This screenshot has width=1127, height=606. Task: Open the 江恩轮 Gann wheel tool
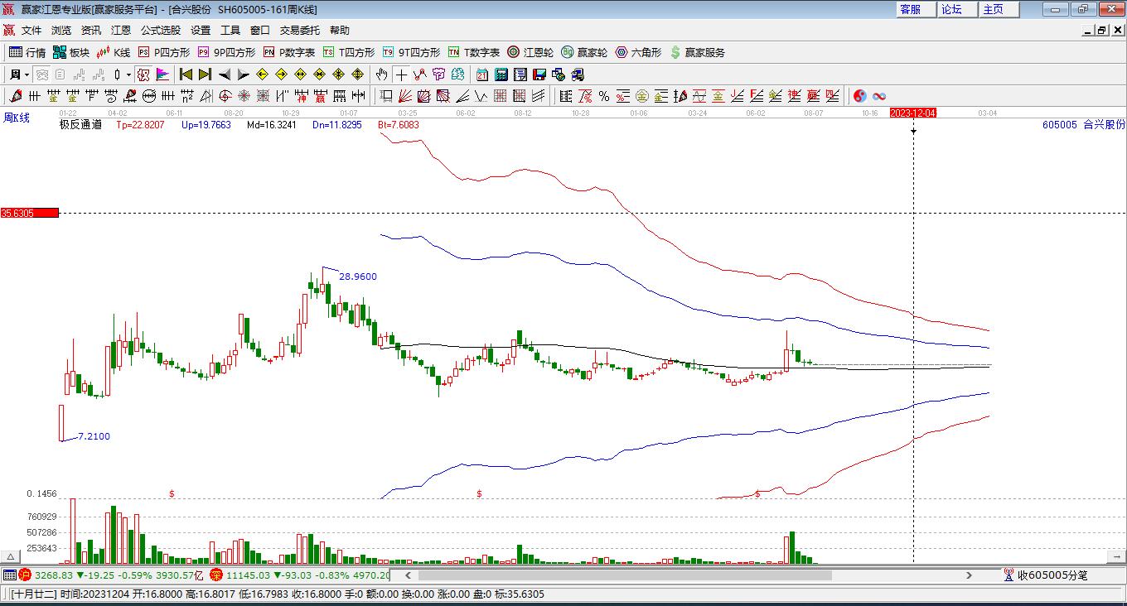(530, 52)
